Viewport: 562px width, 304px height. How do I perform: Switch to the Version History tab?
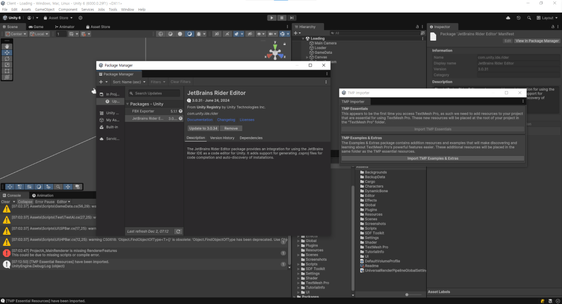click(222, 138)
